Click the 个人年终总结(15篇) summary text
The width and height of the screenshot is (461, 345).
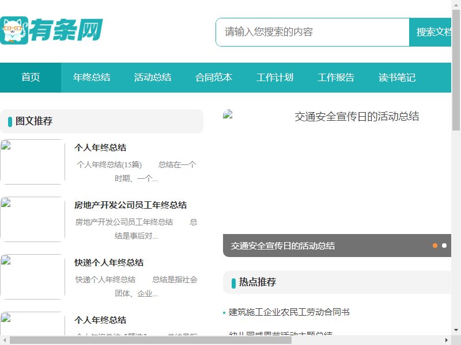click(137, 171)
